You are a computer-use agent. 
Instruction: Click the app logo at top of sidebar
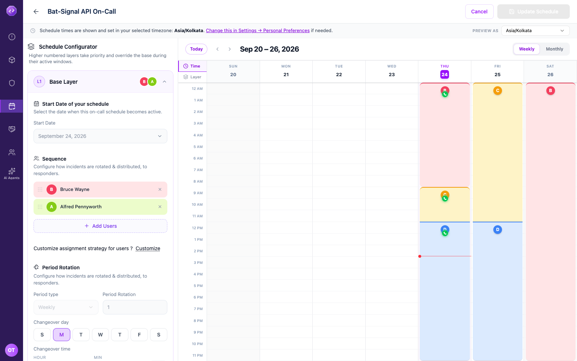pos(12,11)
